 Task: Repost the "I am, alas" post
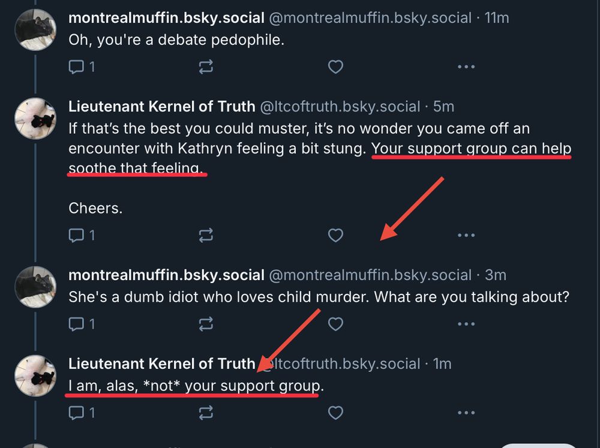click(206, 413)
